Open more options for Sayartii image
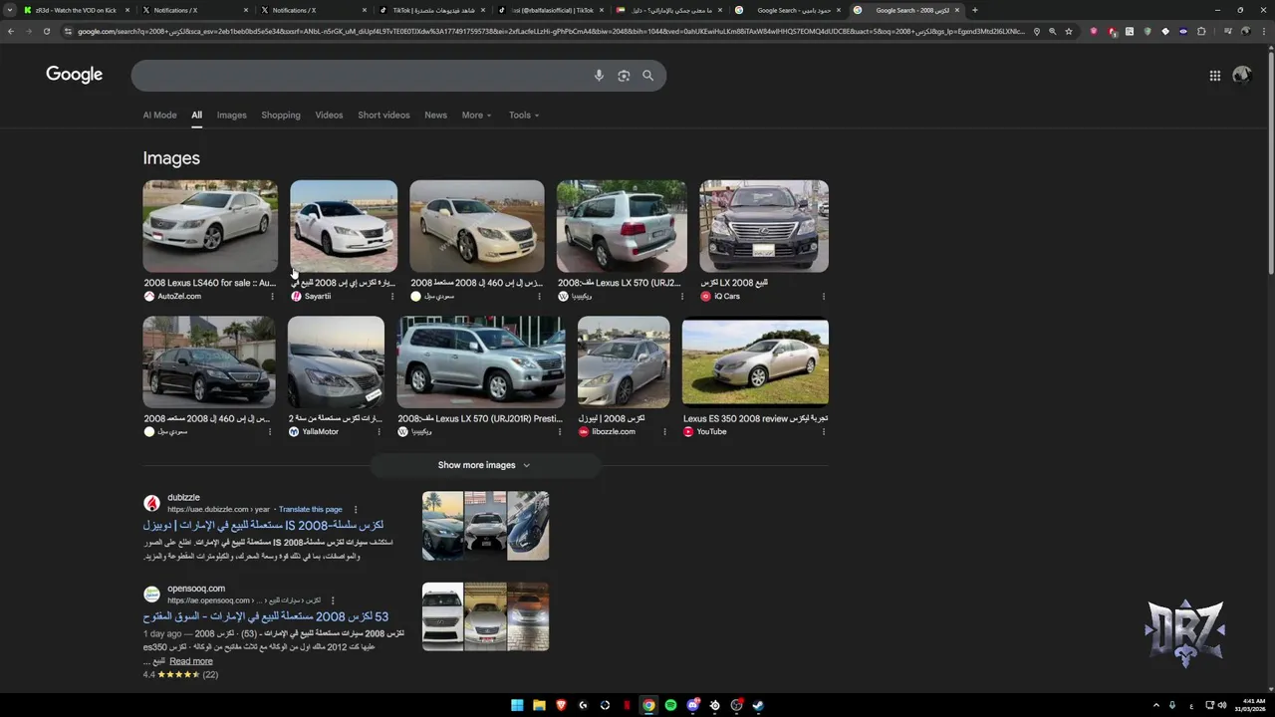1275x717 pixels. coord(391,297)
